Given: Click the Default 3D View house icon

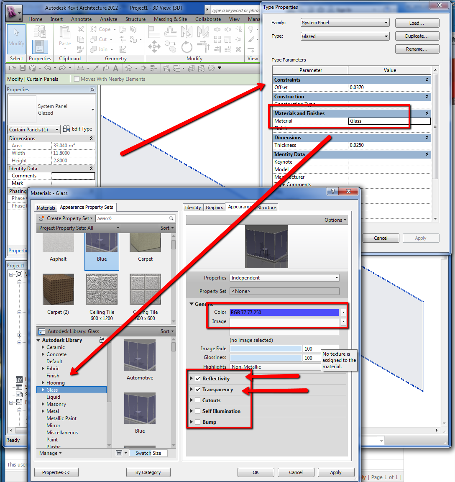Looking at the screenshot, I should pos(129,68).
